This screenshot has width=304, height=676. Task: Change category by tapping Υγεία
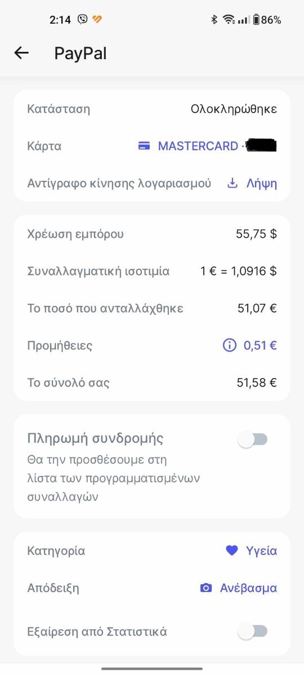262,551
